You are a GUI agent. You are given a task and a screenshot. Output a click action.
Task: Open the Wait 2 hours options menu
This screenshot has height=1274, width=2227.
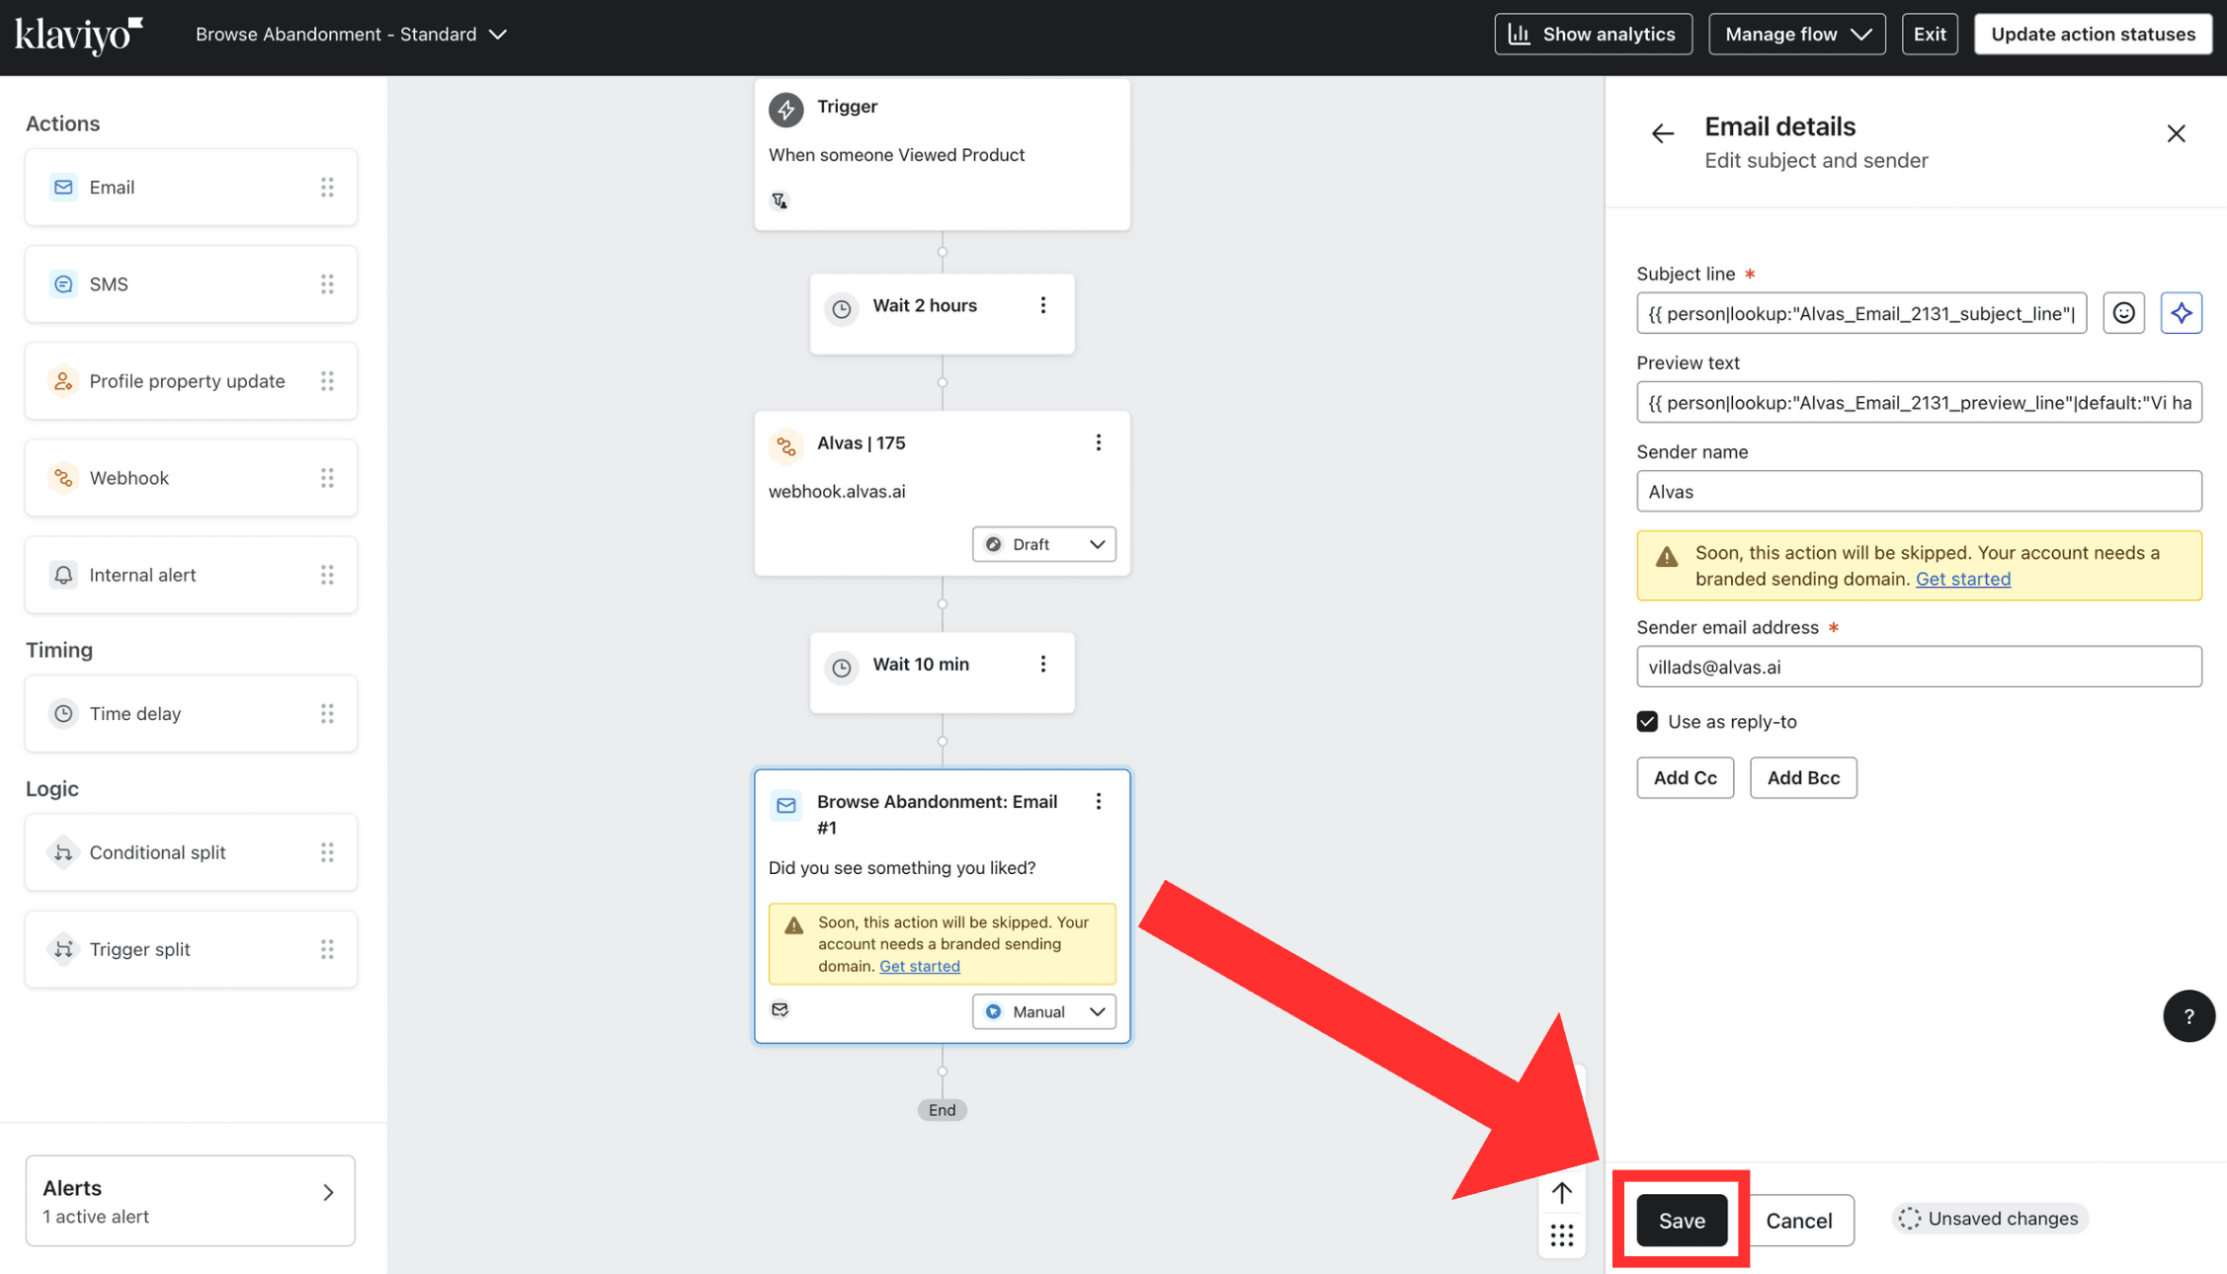coord(1042,306)
